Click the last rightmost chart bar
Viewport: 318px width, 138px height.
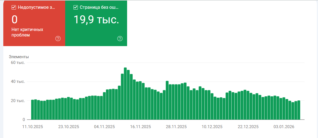pyautogui.click(x=299, y=110)
